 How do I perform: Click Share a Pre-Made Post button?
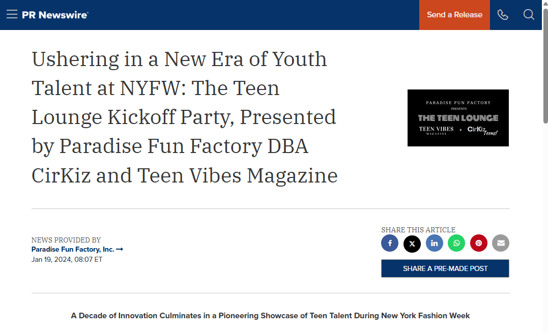(445, 268)
